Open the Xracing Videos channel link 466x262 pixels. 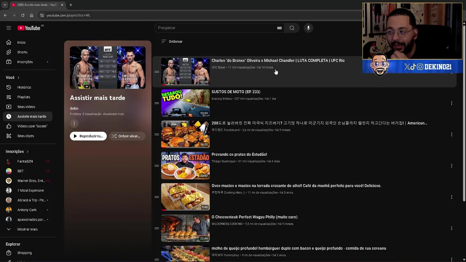pyautogui.click(x=222, y=99)
